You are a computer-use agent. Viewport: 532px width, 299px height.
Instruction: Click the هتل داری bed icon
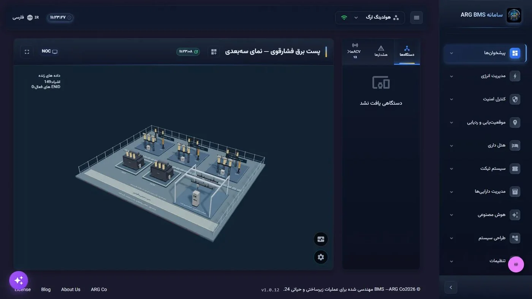coord(515,146)
